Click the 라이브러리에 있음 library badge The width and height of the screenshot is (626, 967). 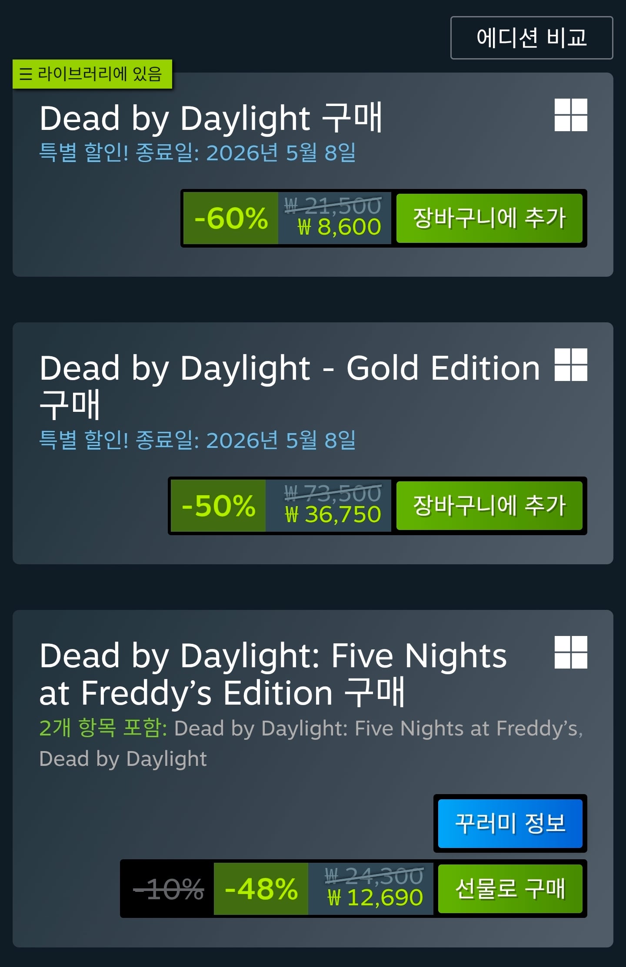pos(93,74)
